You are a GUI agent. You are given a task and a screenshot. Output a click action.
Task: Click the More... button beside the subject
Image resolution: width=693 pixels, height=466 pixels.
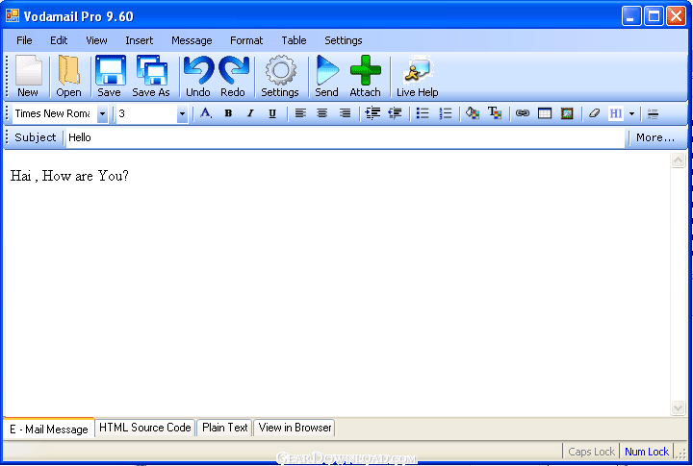coord(655,137)
